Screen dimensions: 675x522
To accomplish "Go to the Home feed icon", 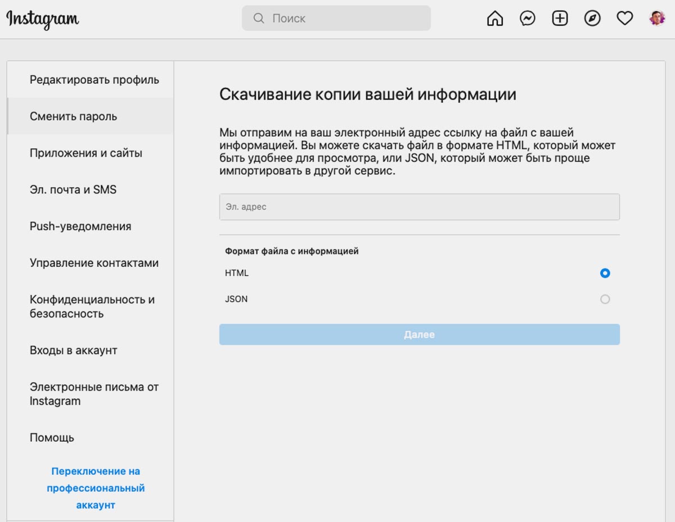I will [x=495, y=19].
